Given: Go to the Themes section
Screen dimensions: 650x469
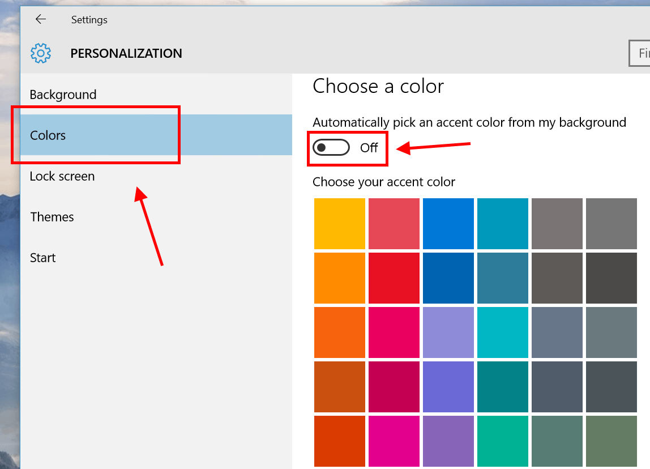Looking at the screenshot, I should (x=156, y=216).
